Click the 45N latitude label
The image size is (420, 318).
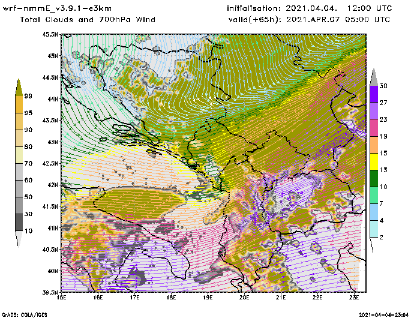53,56
